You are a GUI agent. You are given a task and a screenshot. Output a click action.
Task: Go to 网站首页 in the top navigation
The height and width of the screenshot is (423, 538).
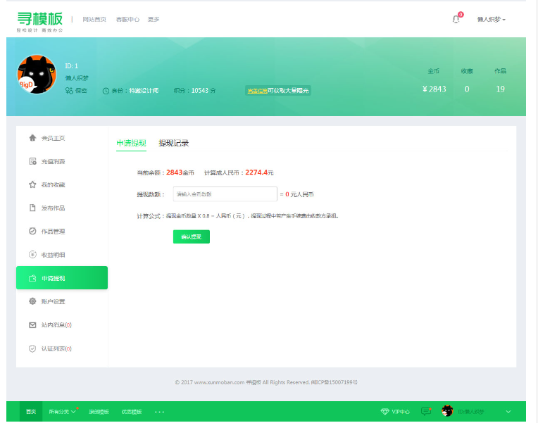94,20
